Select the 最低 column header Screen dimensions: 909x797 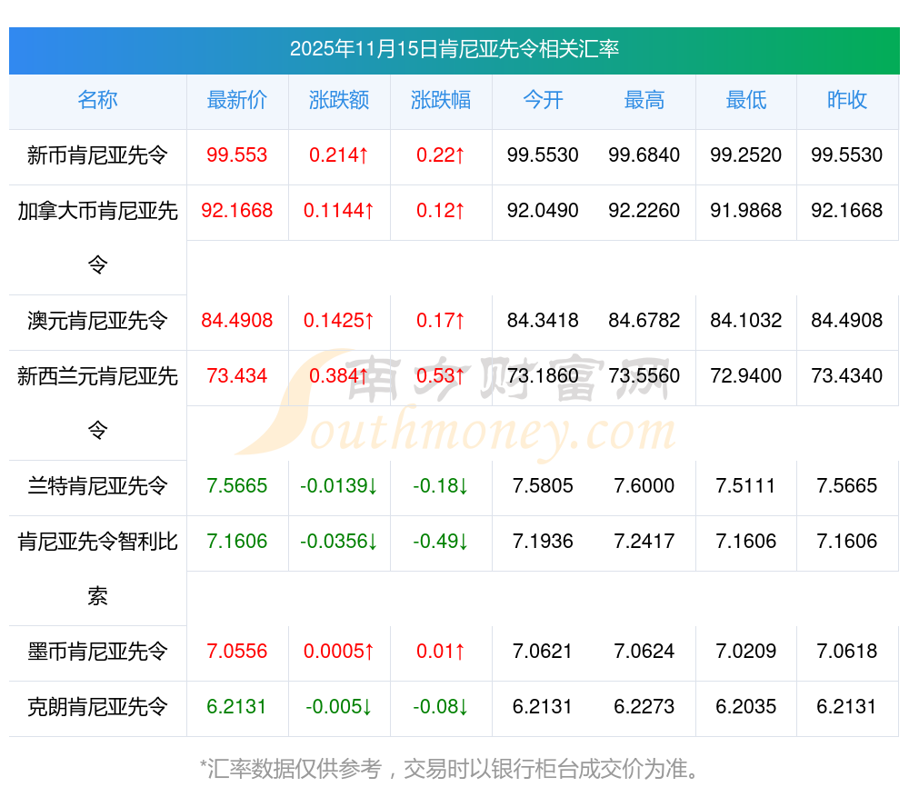pyautogui.click(x=746, y=100)
